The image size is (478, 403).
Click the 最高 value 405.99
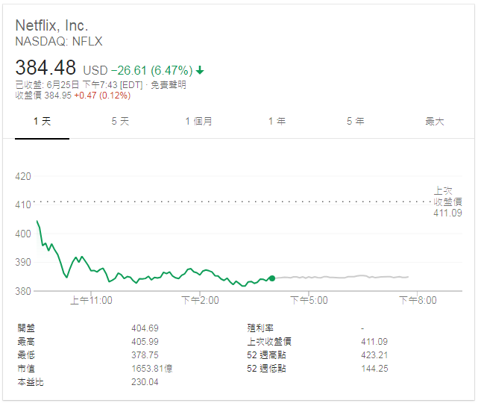pyautogui.click(x=145, y=341)
